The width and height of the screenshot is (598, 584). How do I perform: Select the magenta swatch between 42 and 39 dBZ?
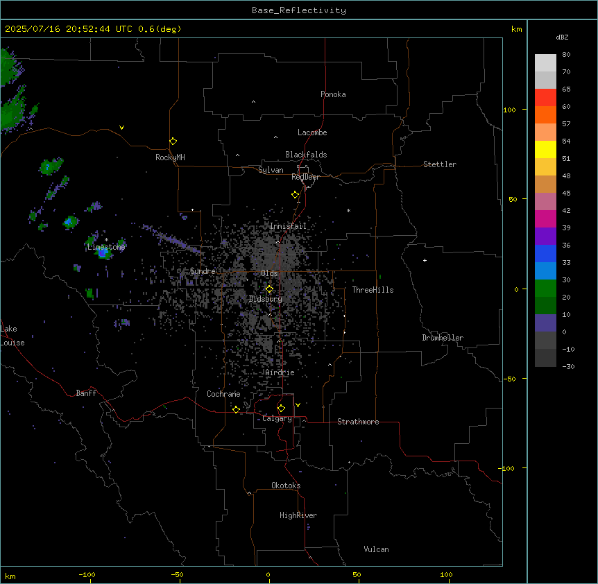(545, 218)
